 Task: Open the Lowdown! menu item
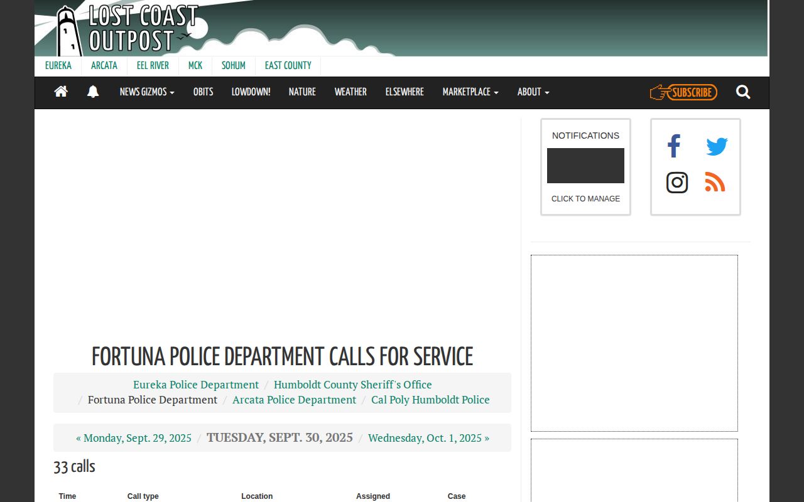click(251, 92)
